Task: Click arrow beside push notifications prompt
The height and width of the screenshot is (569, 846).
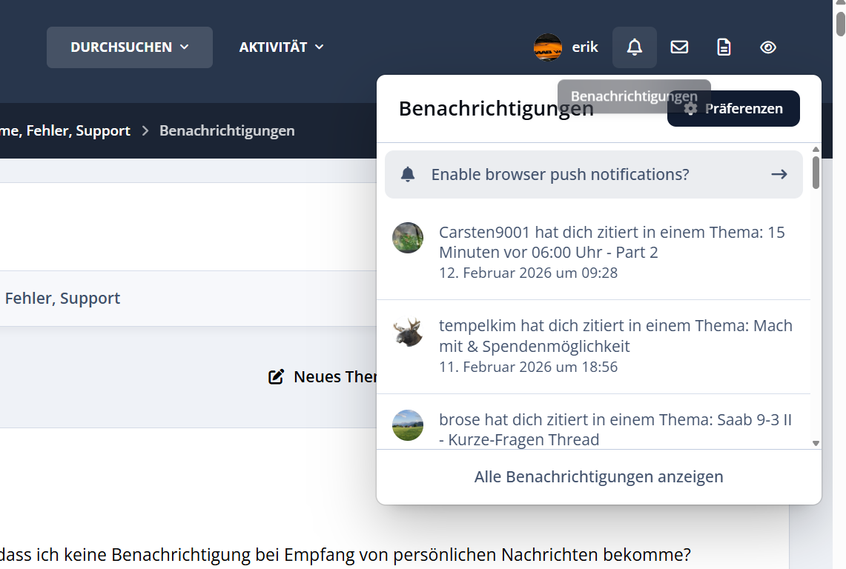Action: pos(779,175)
